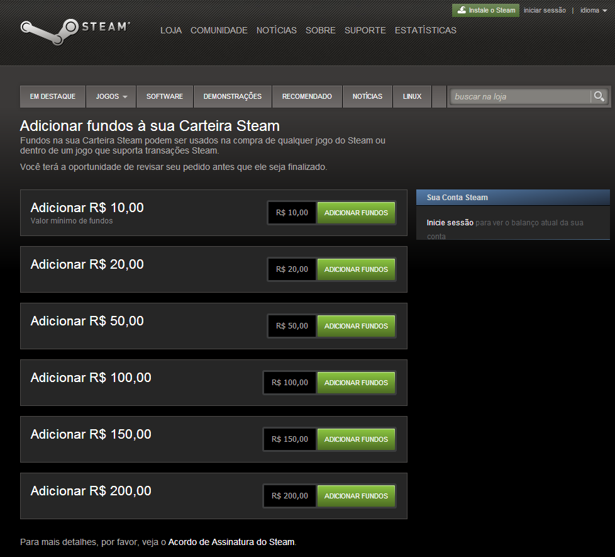This screenshot has width=615, height=557.
Task: Select the RECOMENDADO store tab
Action: (307, 96)
